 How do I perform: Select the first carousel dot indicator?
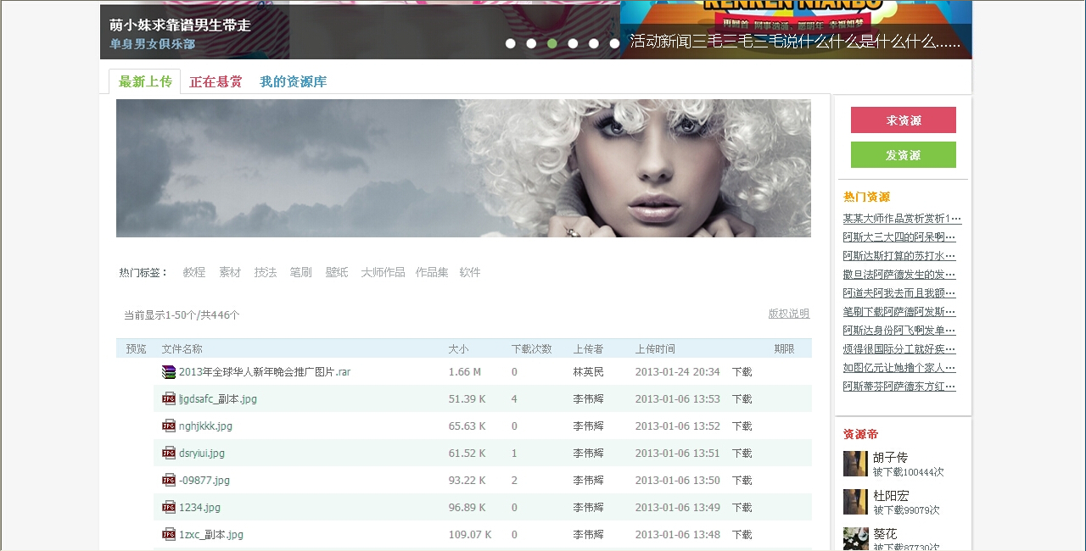[x=511, y=43]
